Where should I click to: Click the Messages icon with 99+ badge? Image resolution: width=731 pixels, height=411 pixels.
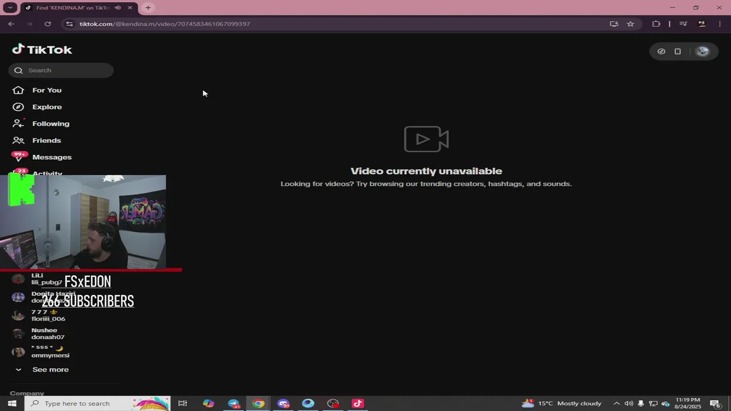click(19, 156)
